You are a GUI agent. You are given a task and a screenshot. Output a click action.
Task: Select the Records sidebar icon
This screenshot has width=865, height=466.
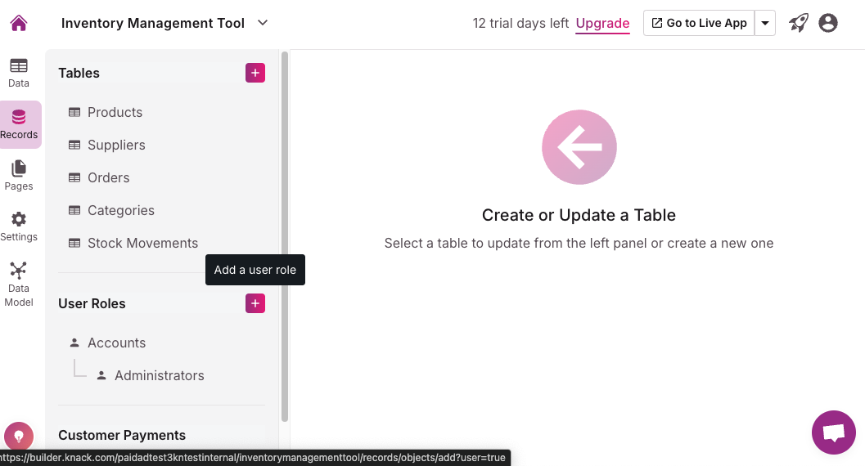(19, 124)
